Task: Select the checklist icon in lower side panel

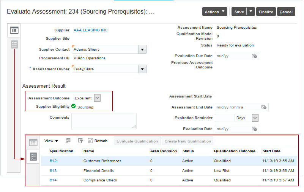Action: (x=33, y=156)
